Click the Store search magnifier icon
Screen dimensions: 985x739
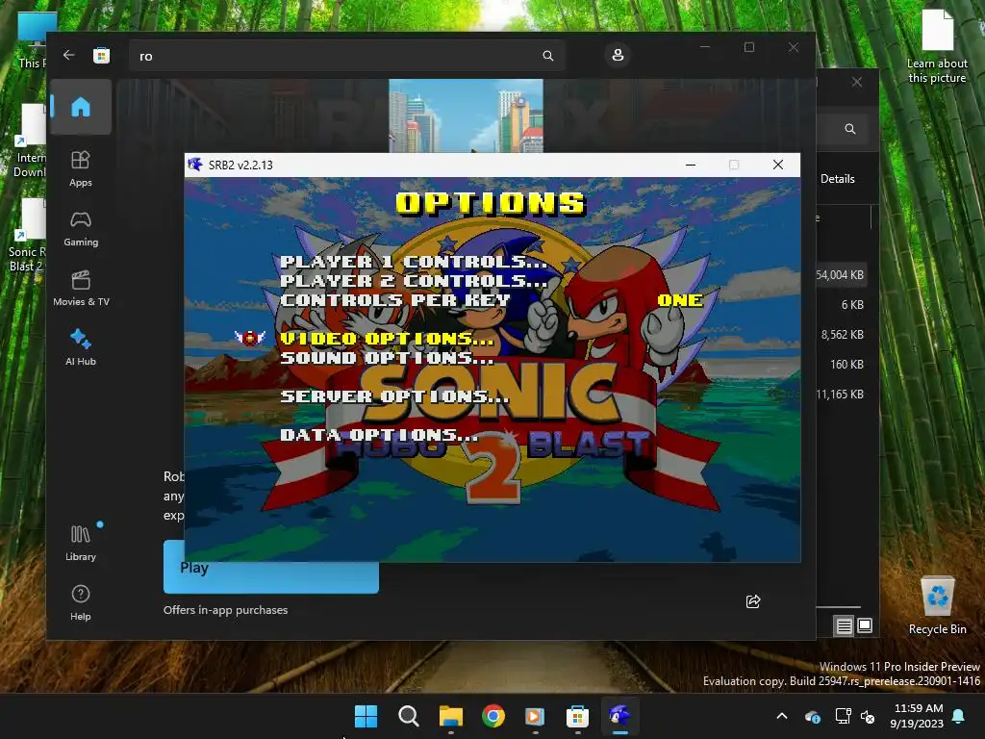pyautogui.click(x=547, y=56)
